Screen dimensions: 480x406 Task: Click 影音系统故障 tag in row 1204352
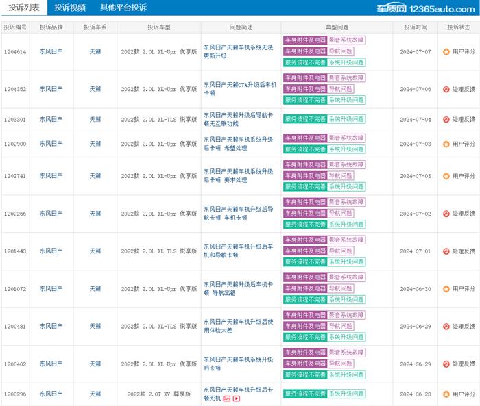coord(346,77)
